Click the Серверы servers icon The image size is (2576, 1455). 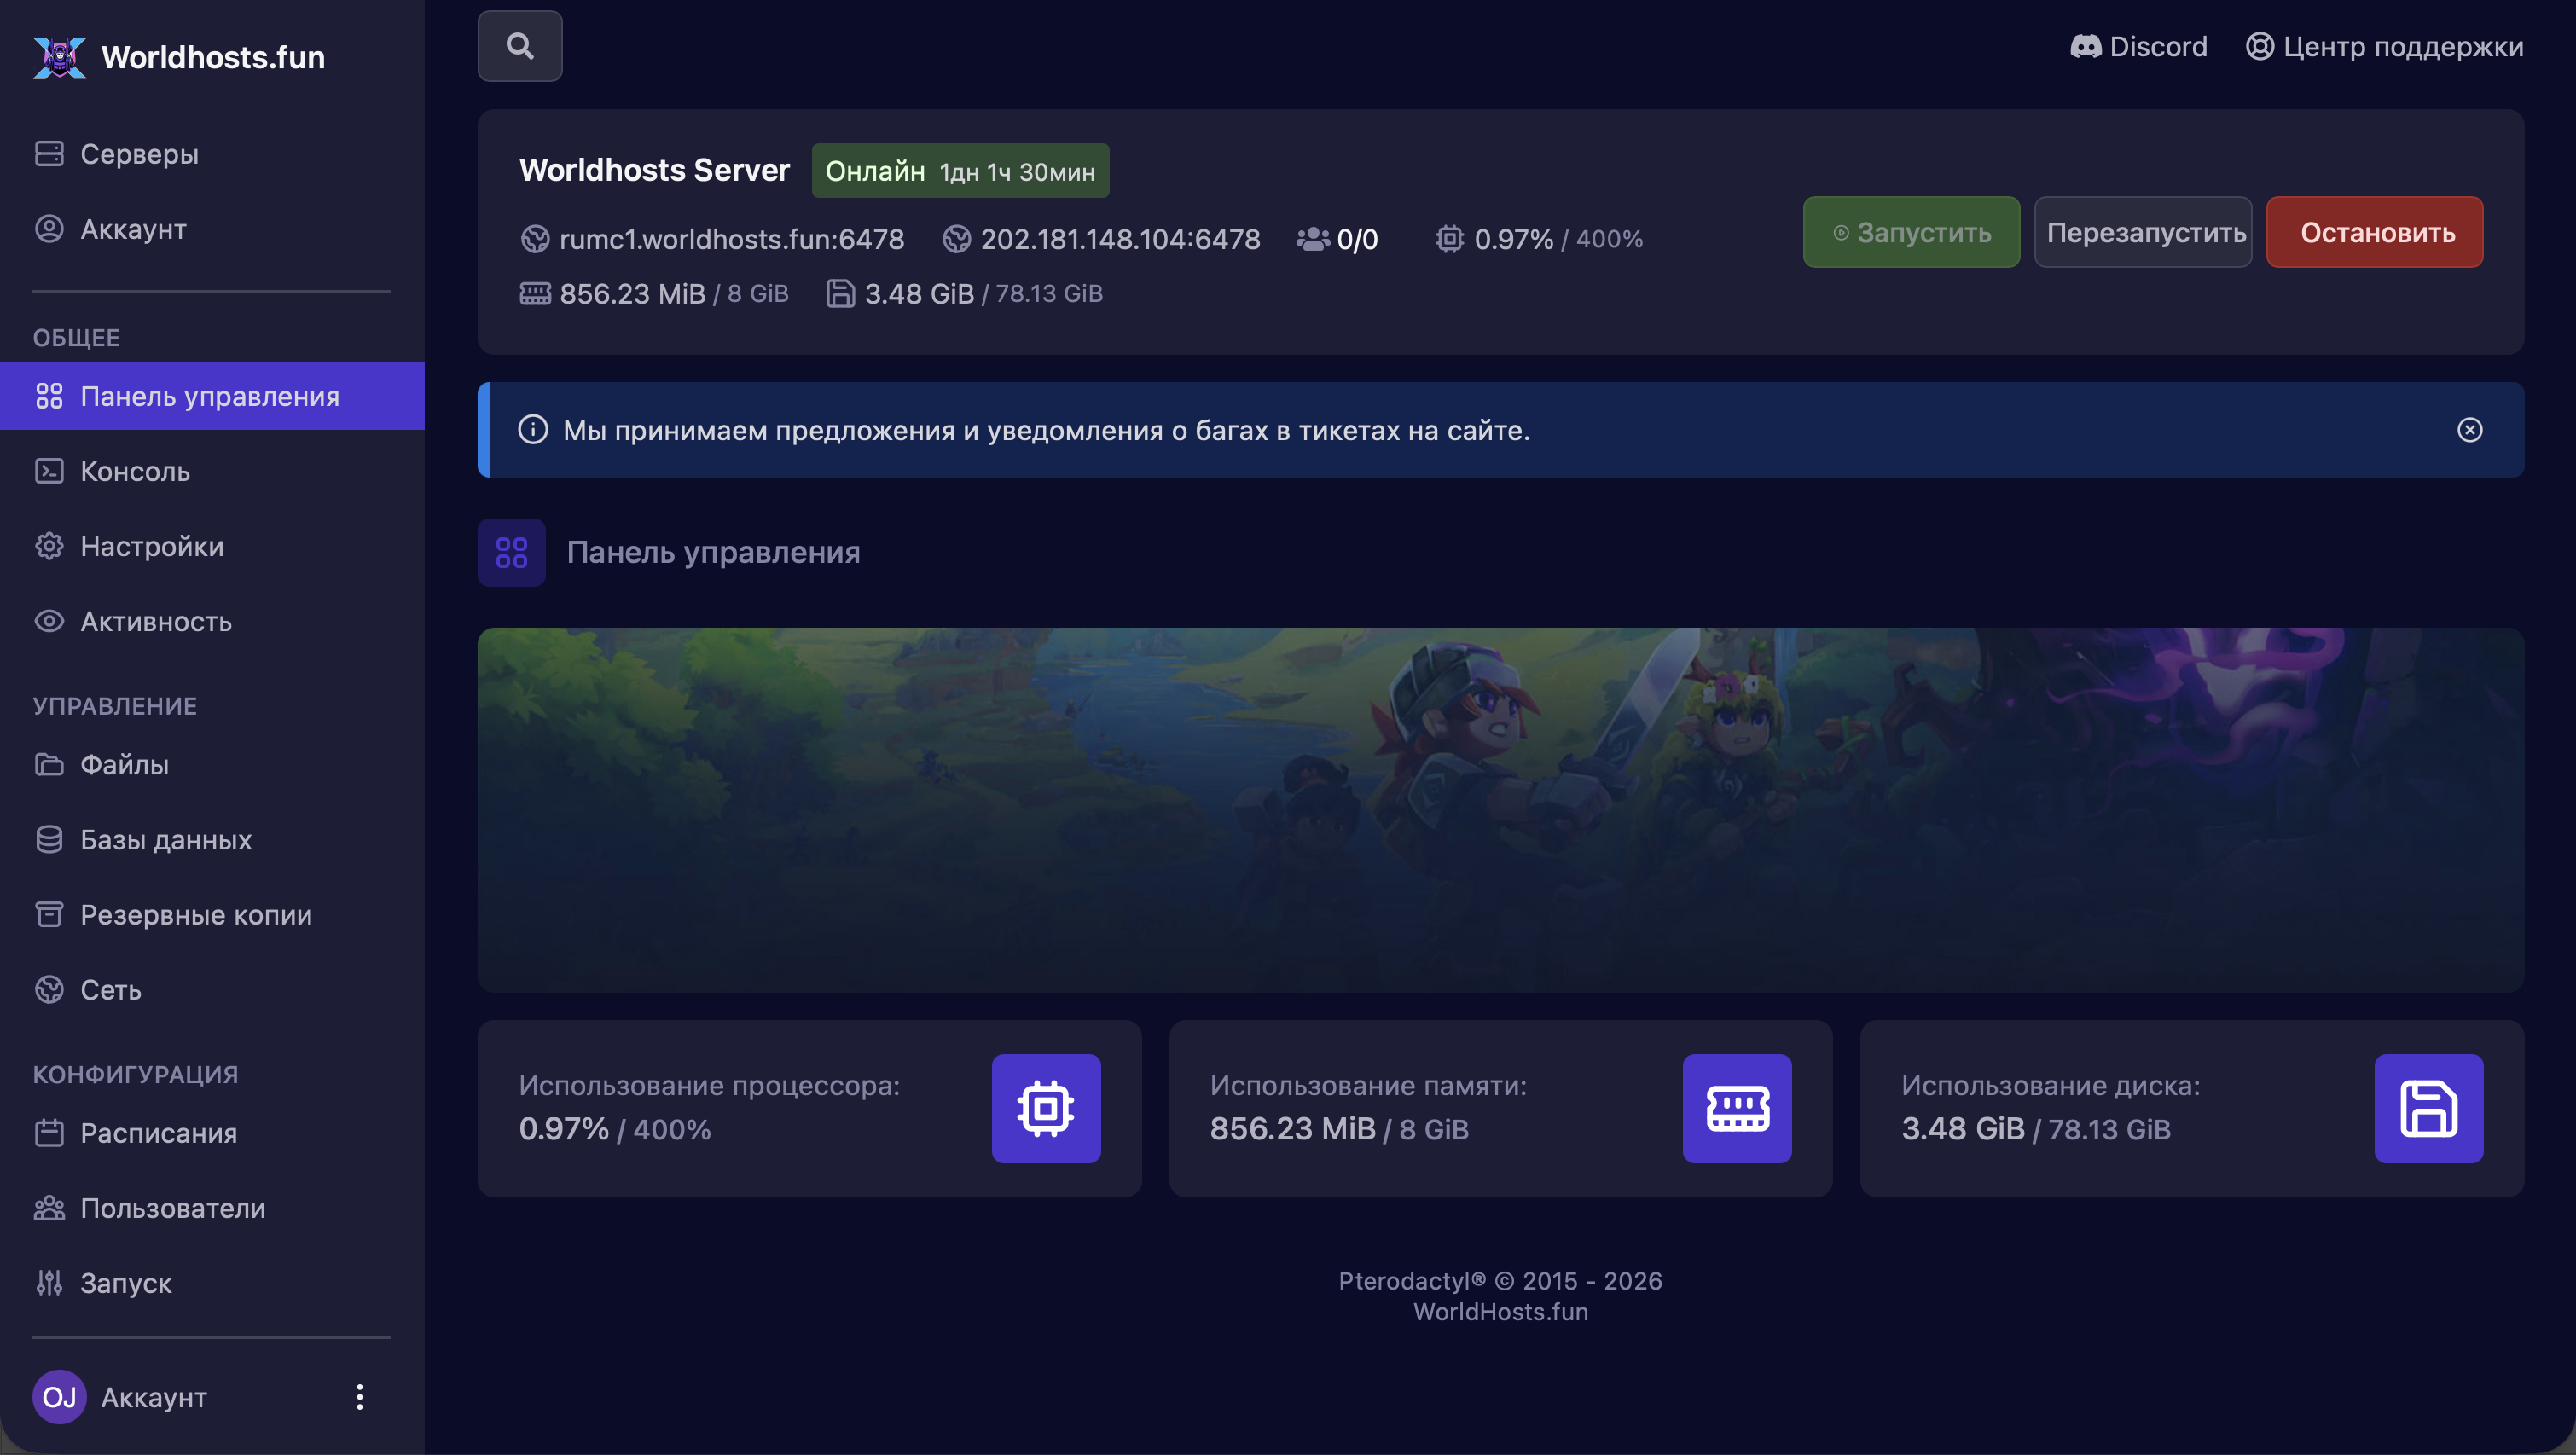click(49, 153)
